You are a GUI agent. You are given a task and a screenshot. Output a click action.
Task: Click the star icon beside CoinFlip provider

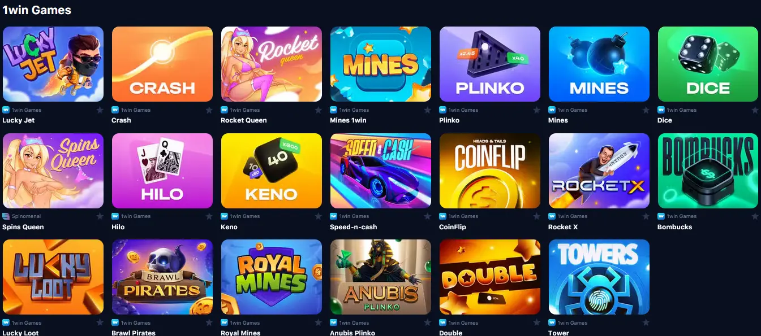[x=536, y=216]
